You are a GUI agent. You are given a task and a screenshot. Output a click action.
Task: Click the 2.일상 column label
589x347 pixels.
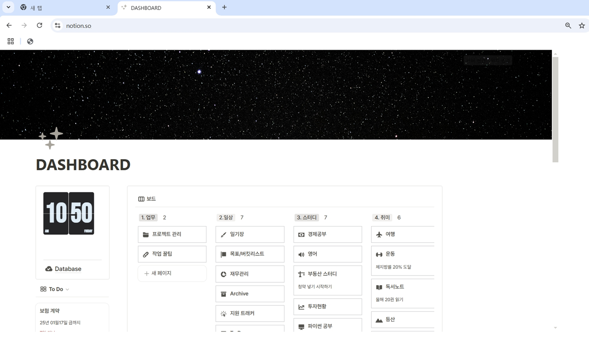226,217
